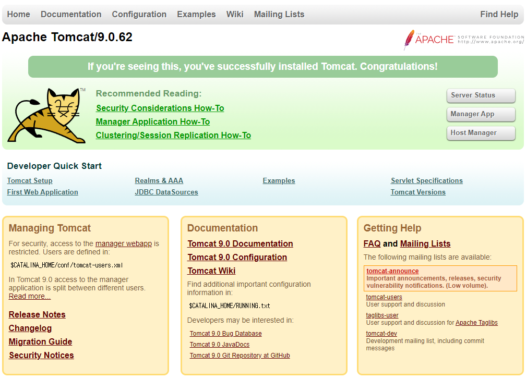526x379 pixels.
Task: Open the Documentation nav item
Action: (x=71, y=15)
